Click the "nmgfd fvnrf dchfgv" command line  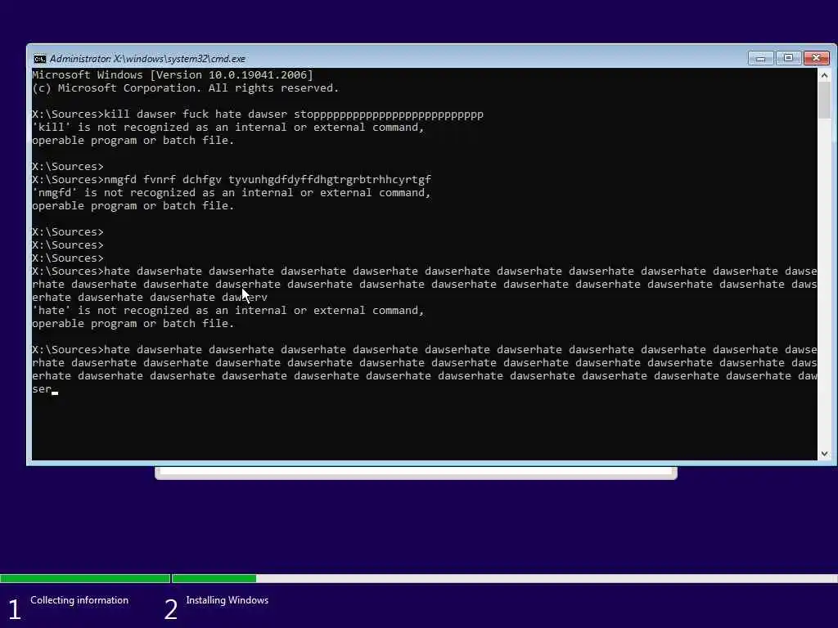pos(232,179)
